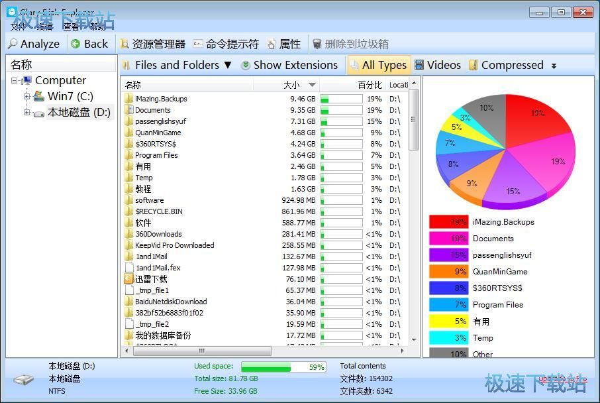600x403 pixels.
Task: Open 资源管理器 from toolbar
Action: tap(153, 44)
